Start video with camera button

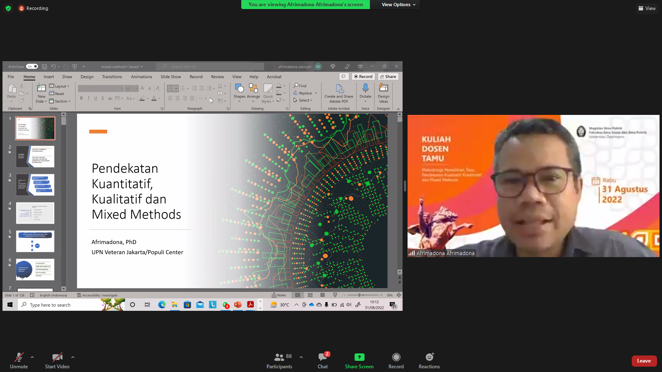click(57, 357)
